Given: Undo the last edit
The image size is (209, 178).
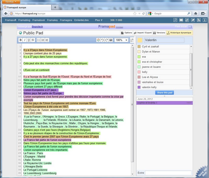Looking at the screenshot, I should coord(102,40).
